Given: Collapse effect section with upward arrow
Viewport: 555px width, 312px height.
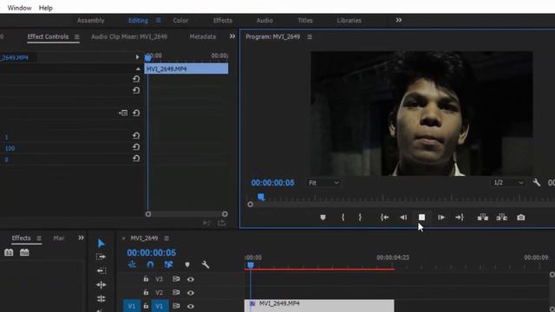Looking at the screenshot, I should point(138,69).
